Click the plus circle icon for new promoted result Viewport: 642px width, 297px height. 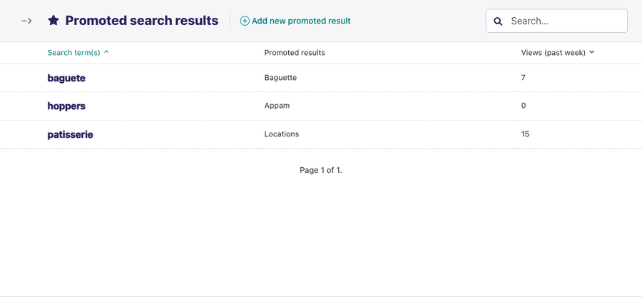tap(245, 21)
